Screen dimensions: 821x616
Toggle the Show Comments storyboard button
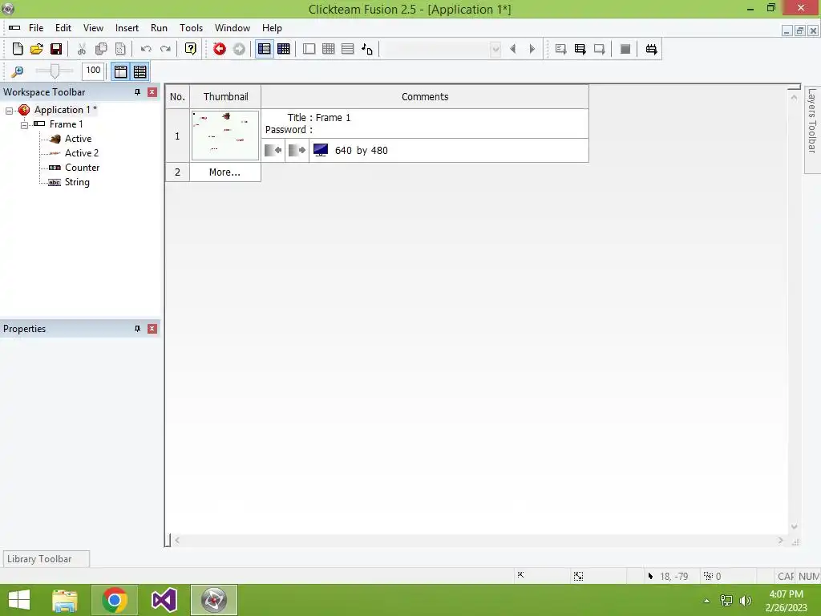(x=140, y=71)
